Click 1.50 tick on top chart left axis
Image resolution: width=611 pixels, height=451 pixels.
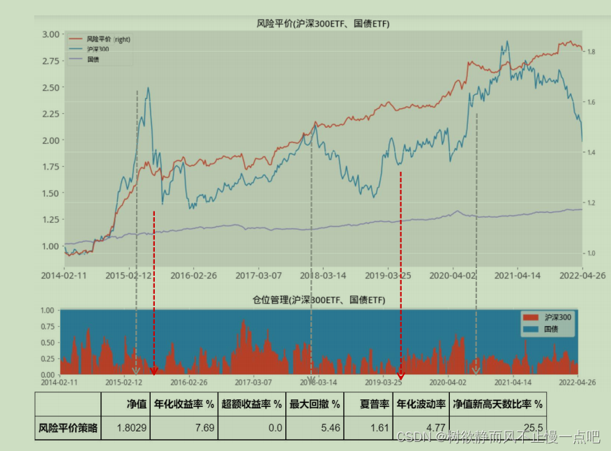pos(51,193)
